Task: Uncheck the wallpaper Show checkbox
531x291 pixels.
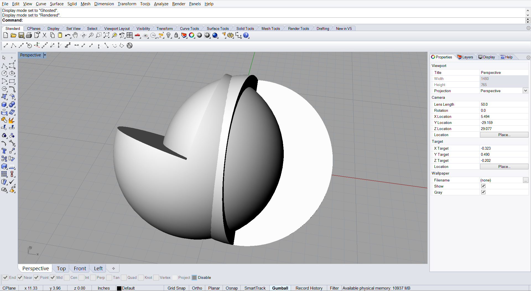Action: coord(483,186)
